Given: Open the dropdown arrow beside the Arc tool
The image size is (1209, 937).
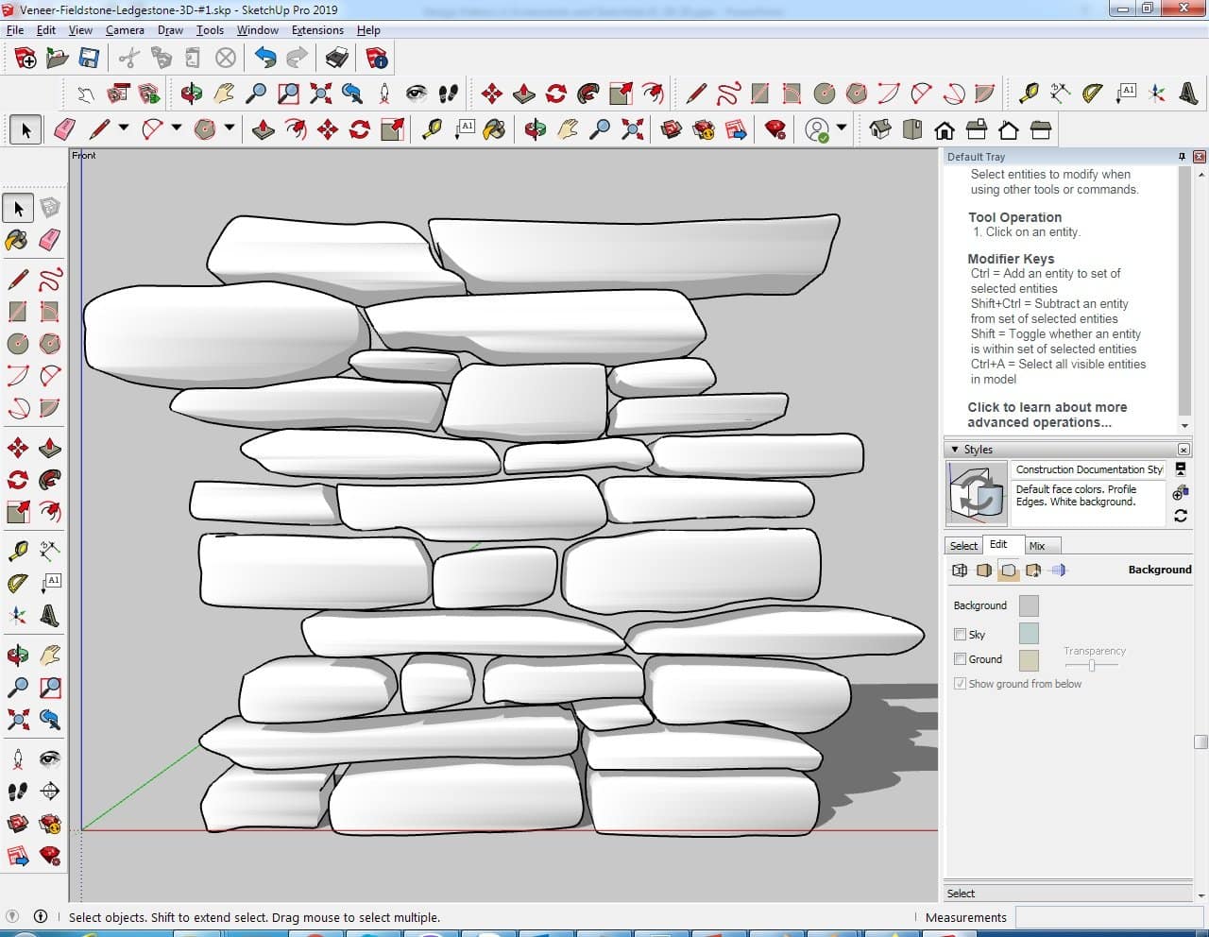Looking at the screenshot, I should click(177, 128).
